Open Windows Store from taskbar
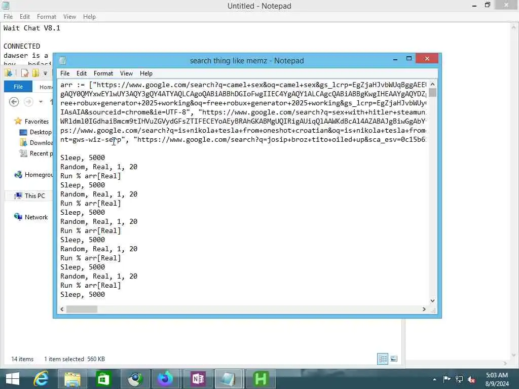The width and height of the screenshot is (519, 389). (103, 379)
